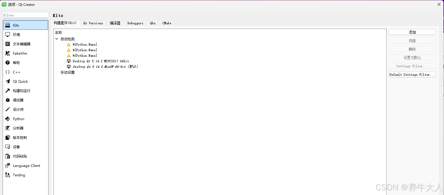444x195 pixels.
Task: Open the 帮助 question mark icon
Action: (x=8, y=63)
